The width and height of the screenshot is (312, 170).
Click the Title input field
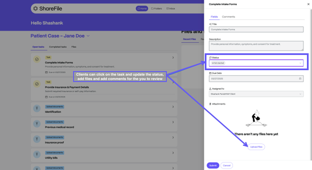point(256,30)
